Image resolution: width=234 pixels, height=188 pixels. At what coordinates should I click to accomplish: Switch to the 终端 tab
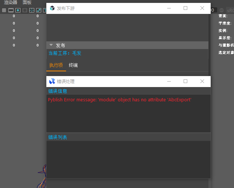(73, 65)
